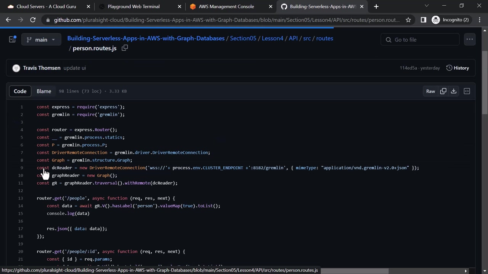Open the Playground Web Terminal tab
This screenshot has width=488, height=274.
(133, 6)
